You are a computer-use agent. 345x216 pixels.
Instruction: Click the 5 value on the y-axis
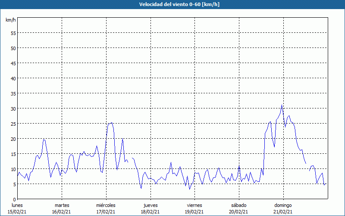tap(15, 184)
